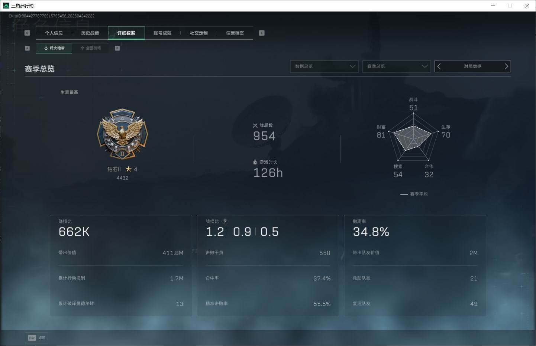The width and height of the screenshot is (536, 346).
Task: Click the 赛季平均 chart legend
Action: (414, 194)
